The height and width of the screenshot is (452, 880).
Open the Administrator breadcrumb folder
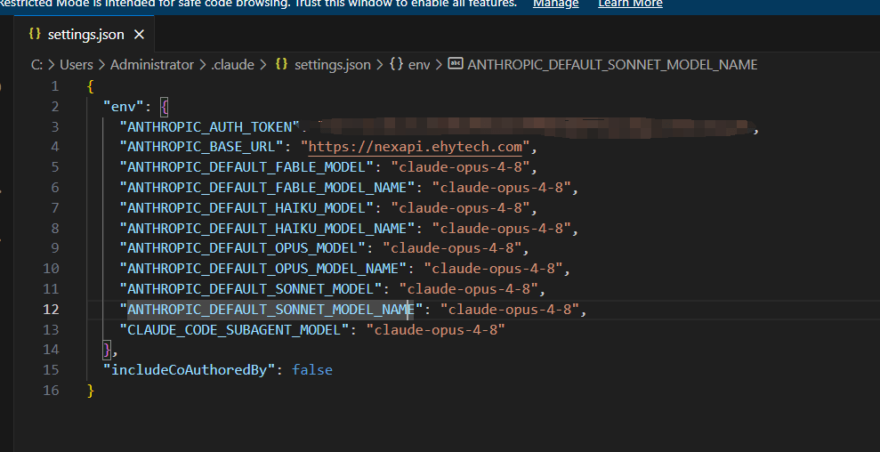point(152,65)
